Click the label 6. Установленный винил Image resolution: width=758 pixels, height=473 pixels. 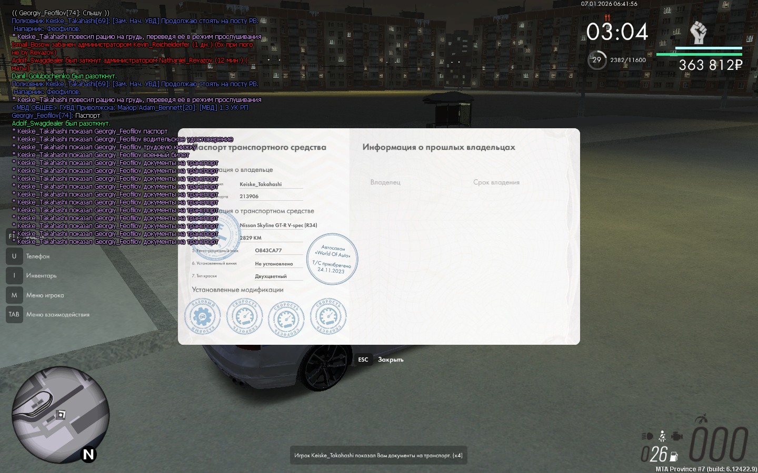coord(214,263)
